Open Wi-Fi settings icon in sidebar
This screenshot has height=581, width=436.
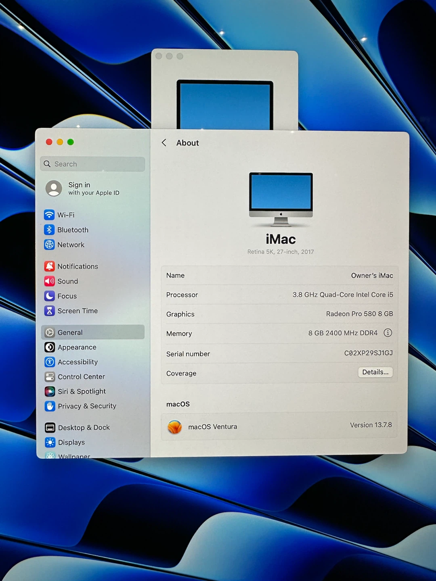tap(49, 215)
